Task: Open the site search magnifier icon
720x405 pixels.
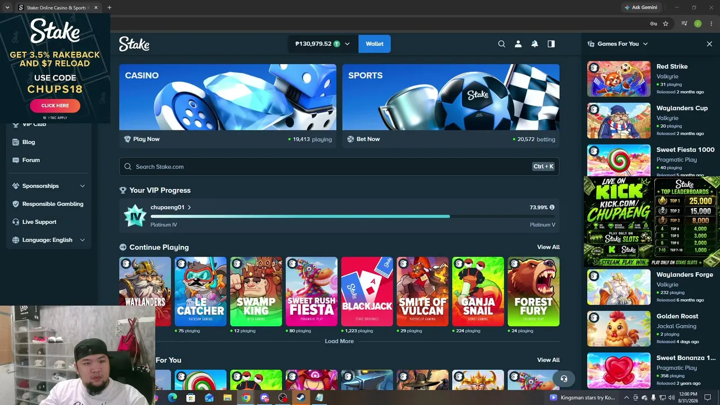Action: 502,44
